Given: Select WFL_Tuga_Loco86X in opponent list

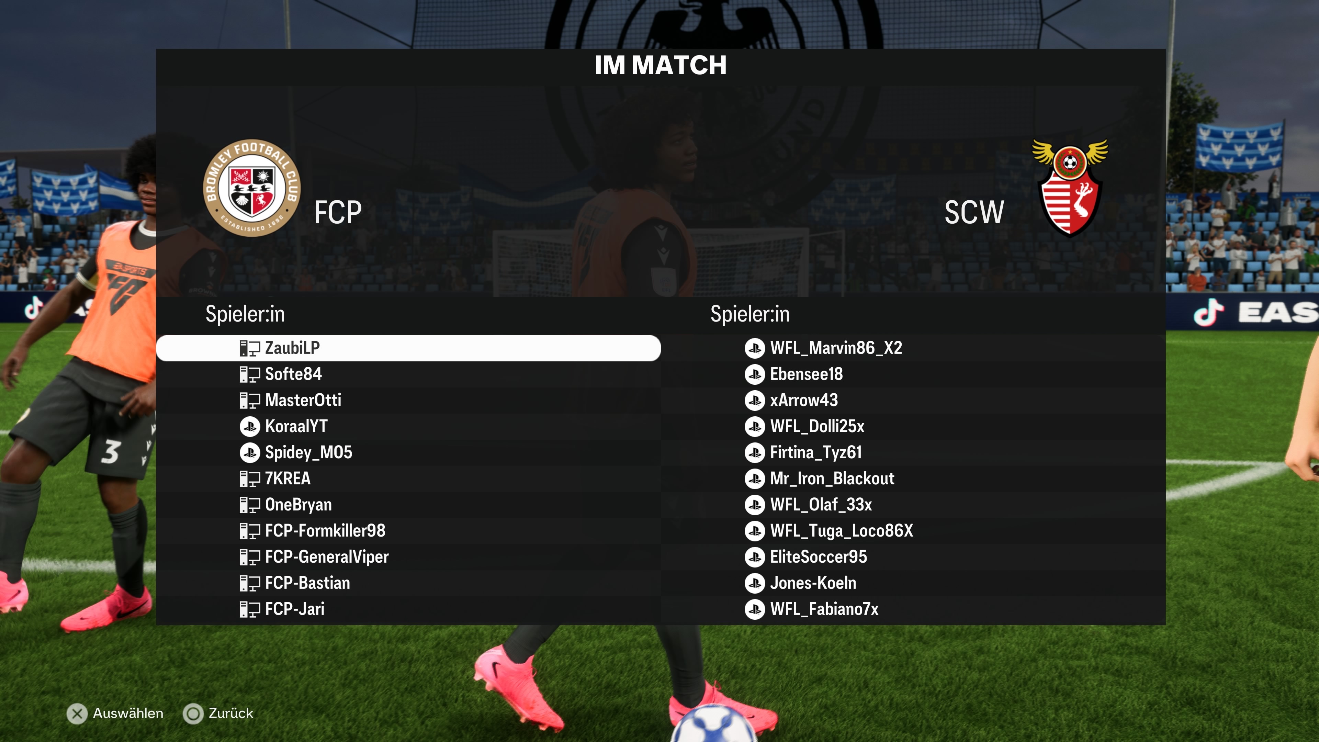Looking at the screenshot, I should [x=913, y=531].
